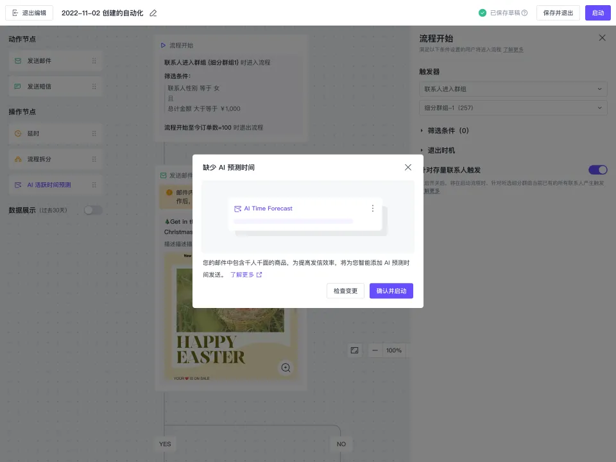Viewport: 616px width, 462px height.
Task: Click help icon next to 已保存草稿
Action: (525, 13)
